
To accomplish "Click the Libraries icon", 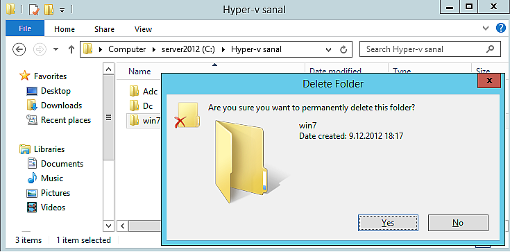I will click(25, 149).
